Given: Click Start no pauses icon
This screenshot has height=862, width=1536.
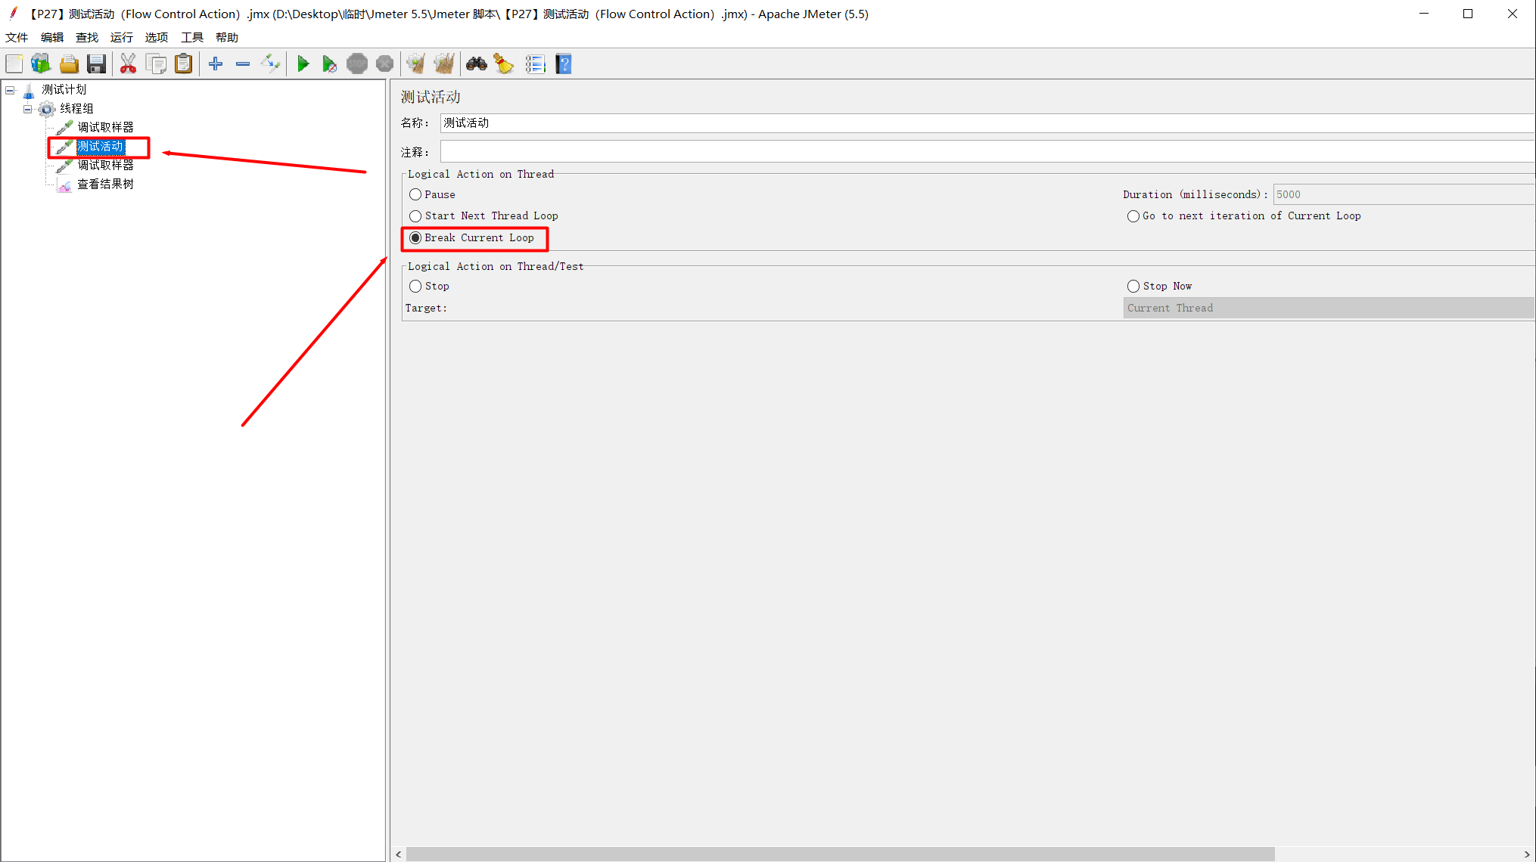Looking at the screenshot, I should tap(329, 64).
